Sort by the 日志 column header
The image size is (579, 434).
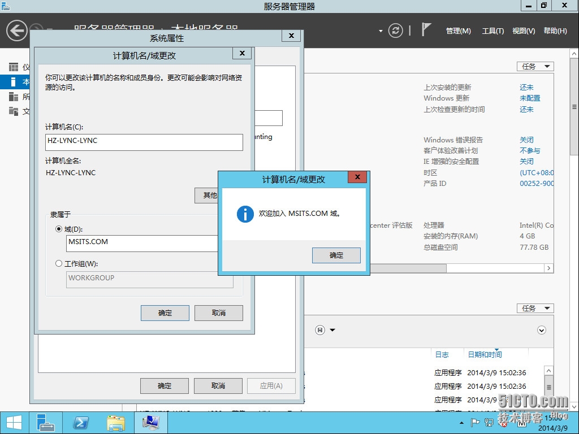tap(442, 355)
